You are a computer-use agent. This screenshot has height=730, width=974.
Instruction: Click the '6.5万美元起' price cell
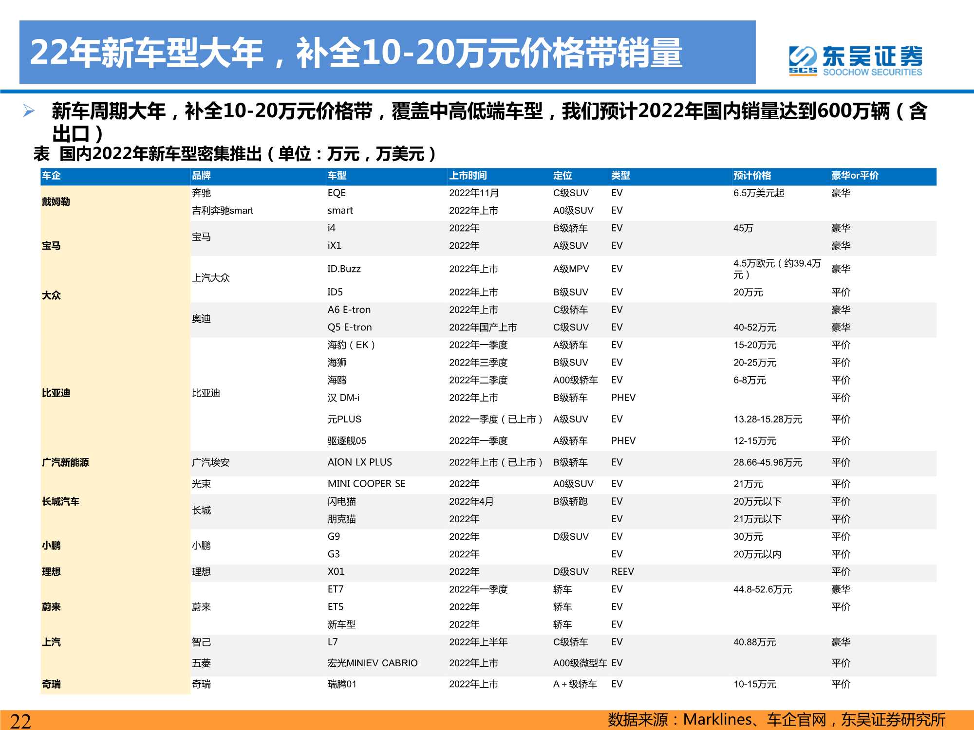coord(759,193)
